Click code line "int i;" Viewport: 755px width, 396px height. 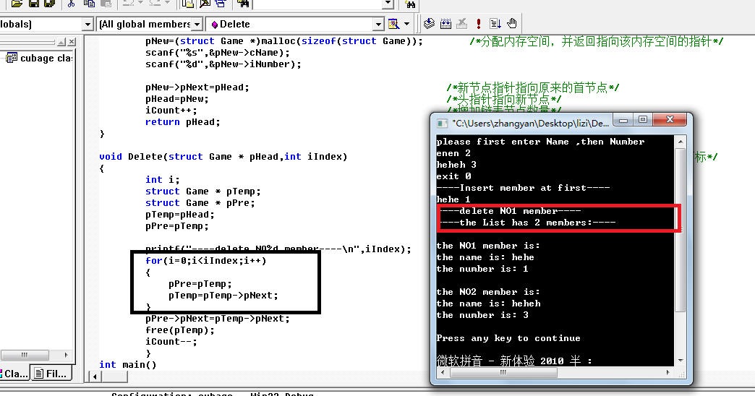162,180
